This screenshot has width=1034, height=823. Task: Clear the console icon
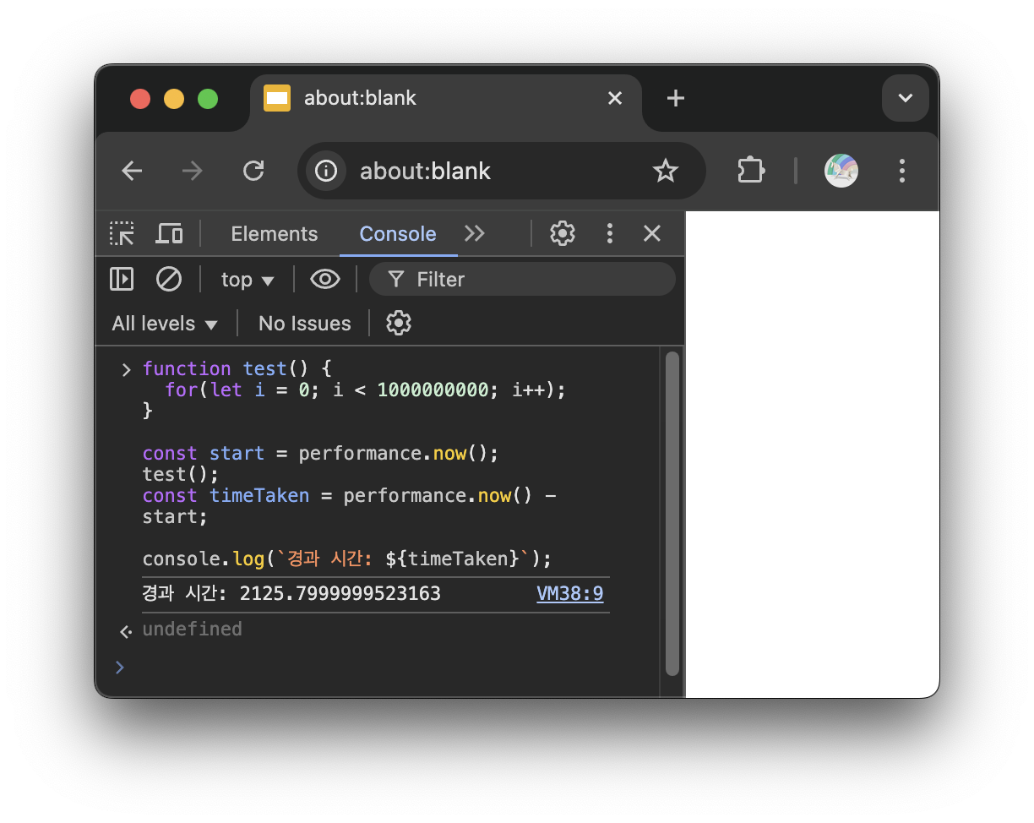coord(169,280)
